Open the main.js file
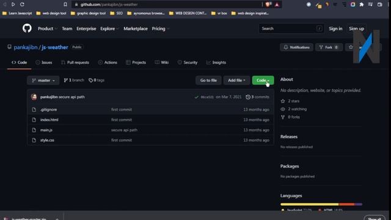This screenshot has height=220, width=391. (x=46, y=130)
